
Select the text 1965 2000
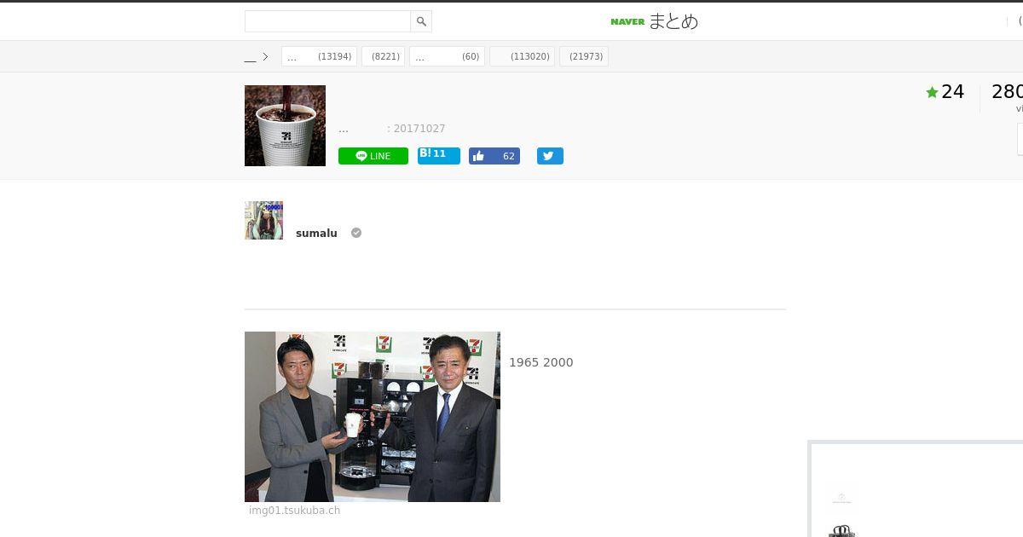pyautogui.click(x=541, y=362)
